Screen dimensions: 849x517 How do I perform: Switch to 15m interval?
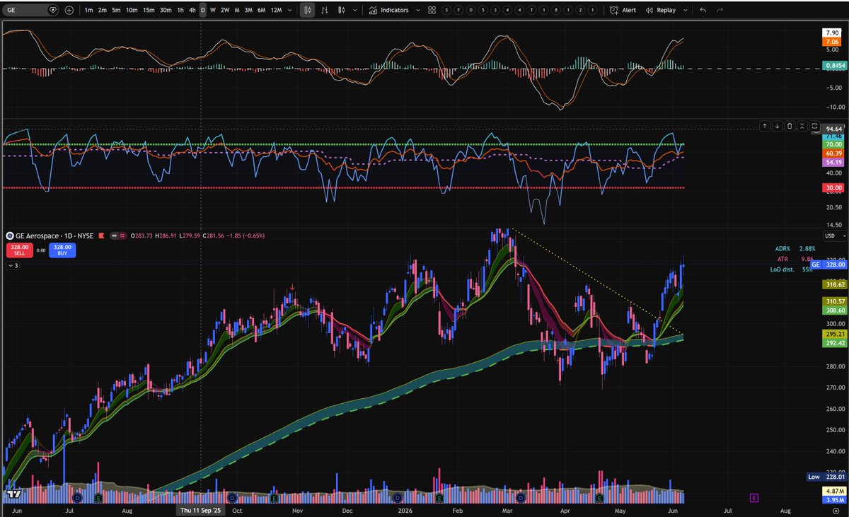pyautogui.click(x=149, y=11)
